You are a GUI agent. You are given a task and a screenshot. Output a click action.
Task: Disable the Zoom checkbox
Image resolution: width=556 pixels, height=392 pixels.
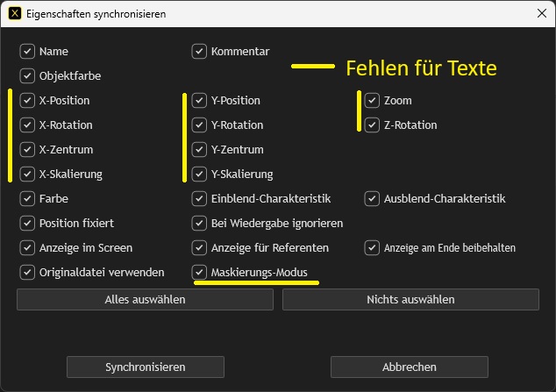click(x=372, y=100)
